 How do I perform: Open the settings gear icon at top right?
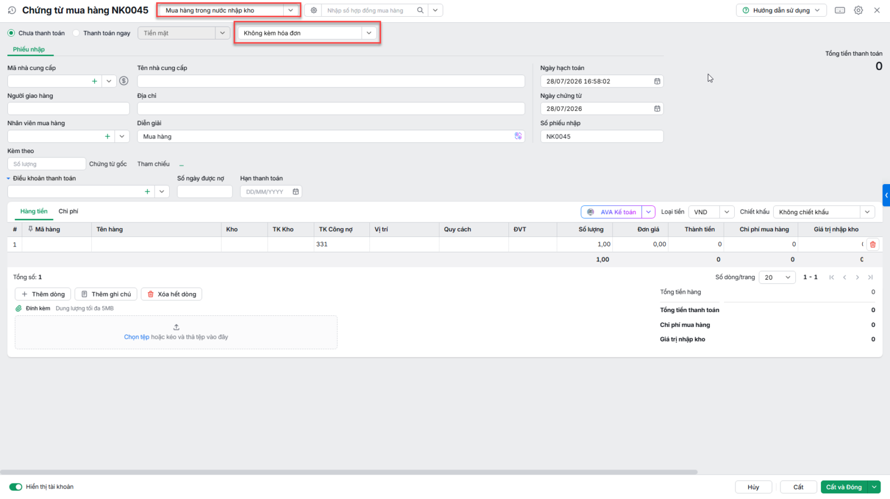pos(858,11)
